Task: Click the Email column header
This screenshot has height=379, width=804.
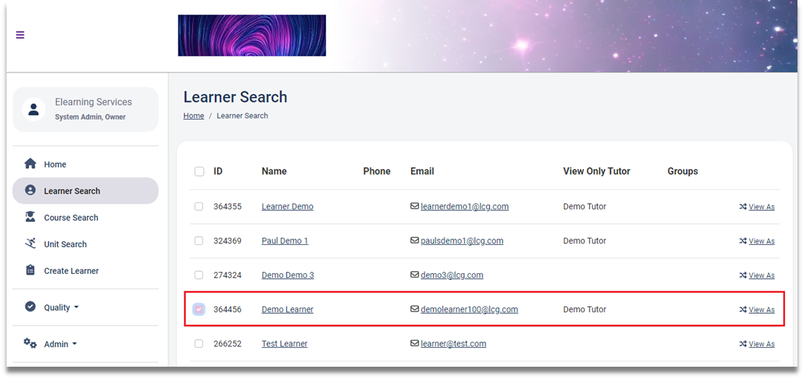Action: [x=422, y=171]
